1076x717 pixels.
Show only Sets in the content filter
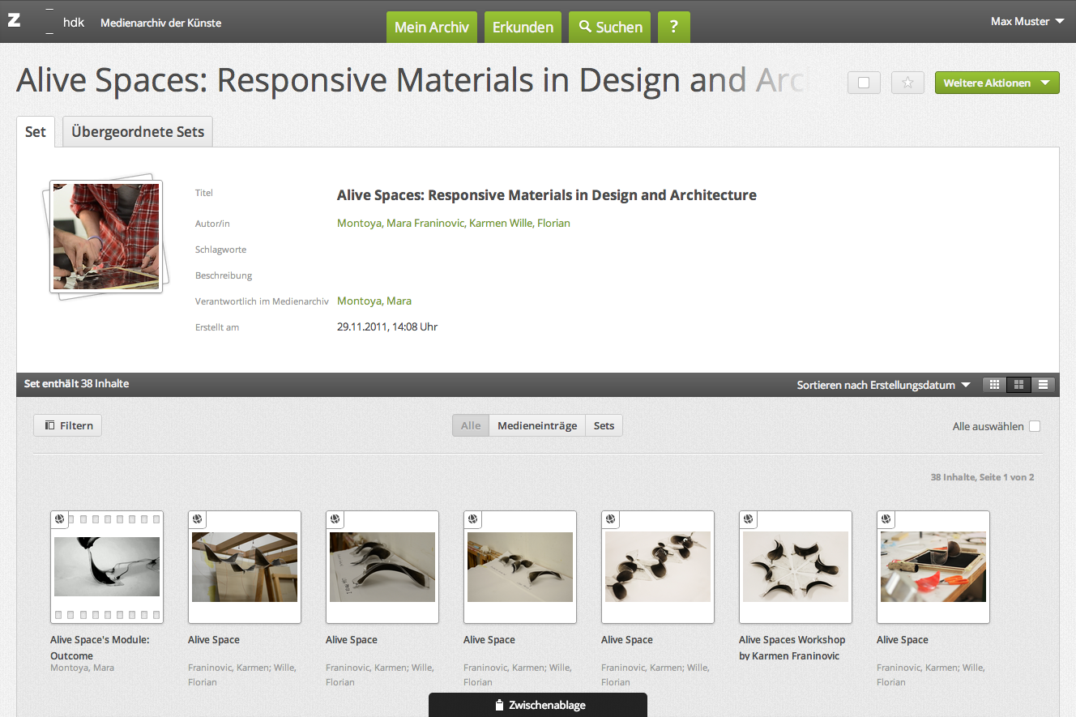click(604, 425)
